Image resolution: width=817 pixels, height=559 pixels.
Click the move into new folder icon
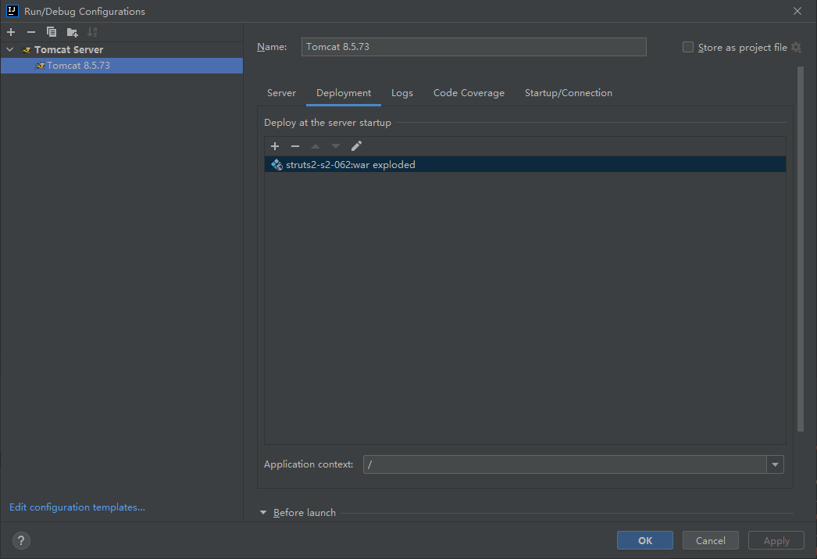pyautogui.click(x=72, y=32)
